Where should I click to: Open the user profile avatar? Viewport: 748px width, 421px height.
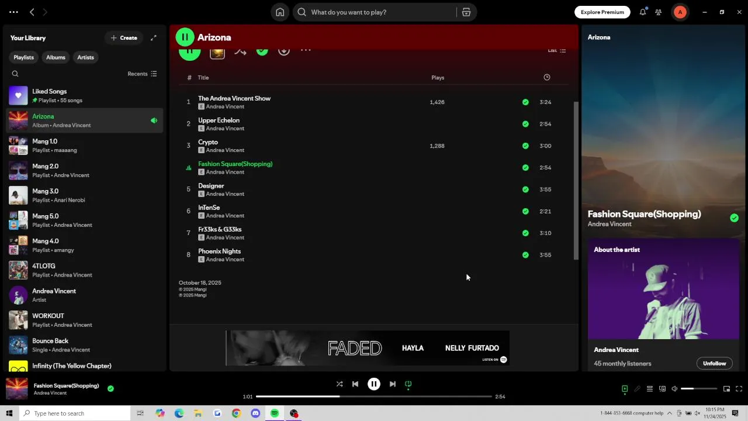coord(680,12)
